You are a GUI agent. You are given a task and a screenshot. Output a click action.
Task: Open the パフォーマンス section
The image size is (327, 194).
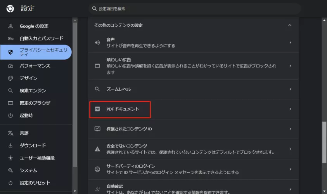36,66
